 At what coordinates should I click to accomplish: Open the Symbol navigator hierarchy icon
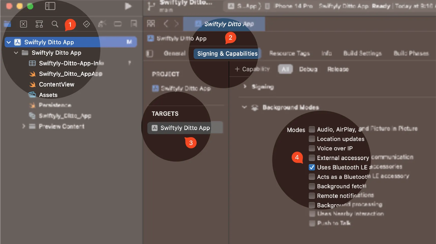coord(39,24)
